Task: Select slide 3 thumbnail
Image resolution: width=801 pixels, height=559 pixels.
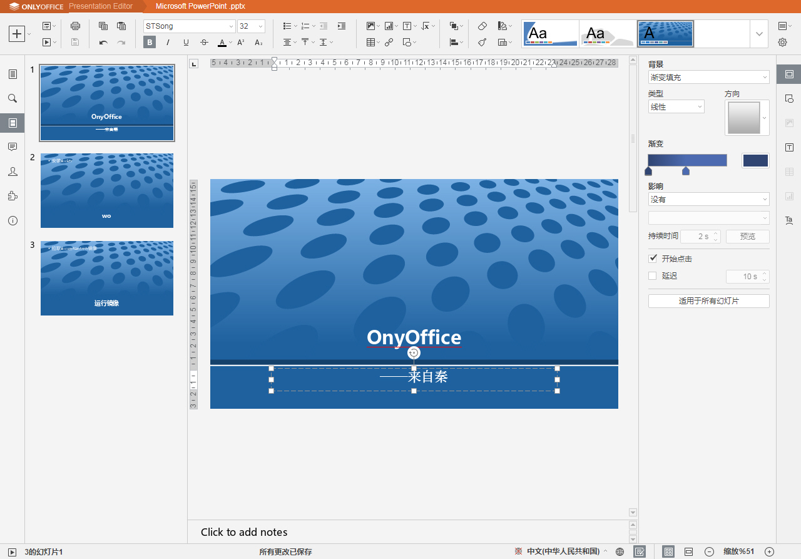Action: pyautogui.click(x=107, y=278)
